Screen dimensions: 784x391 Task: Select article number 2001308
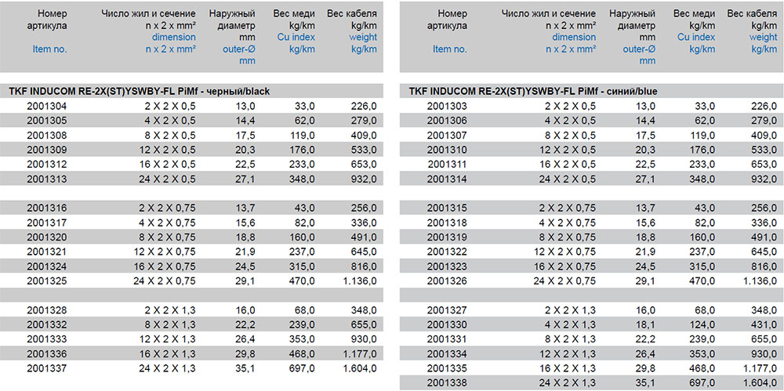click(46, 135)
